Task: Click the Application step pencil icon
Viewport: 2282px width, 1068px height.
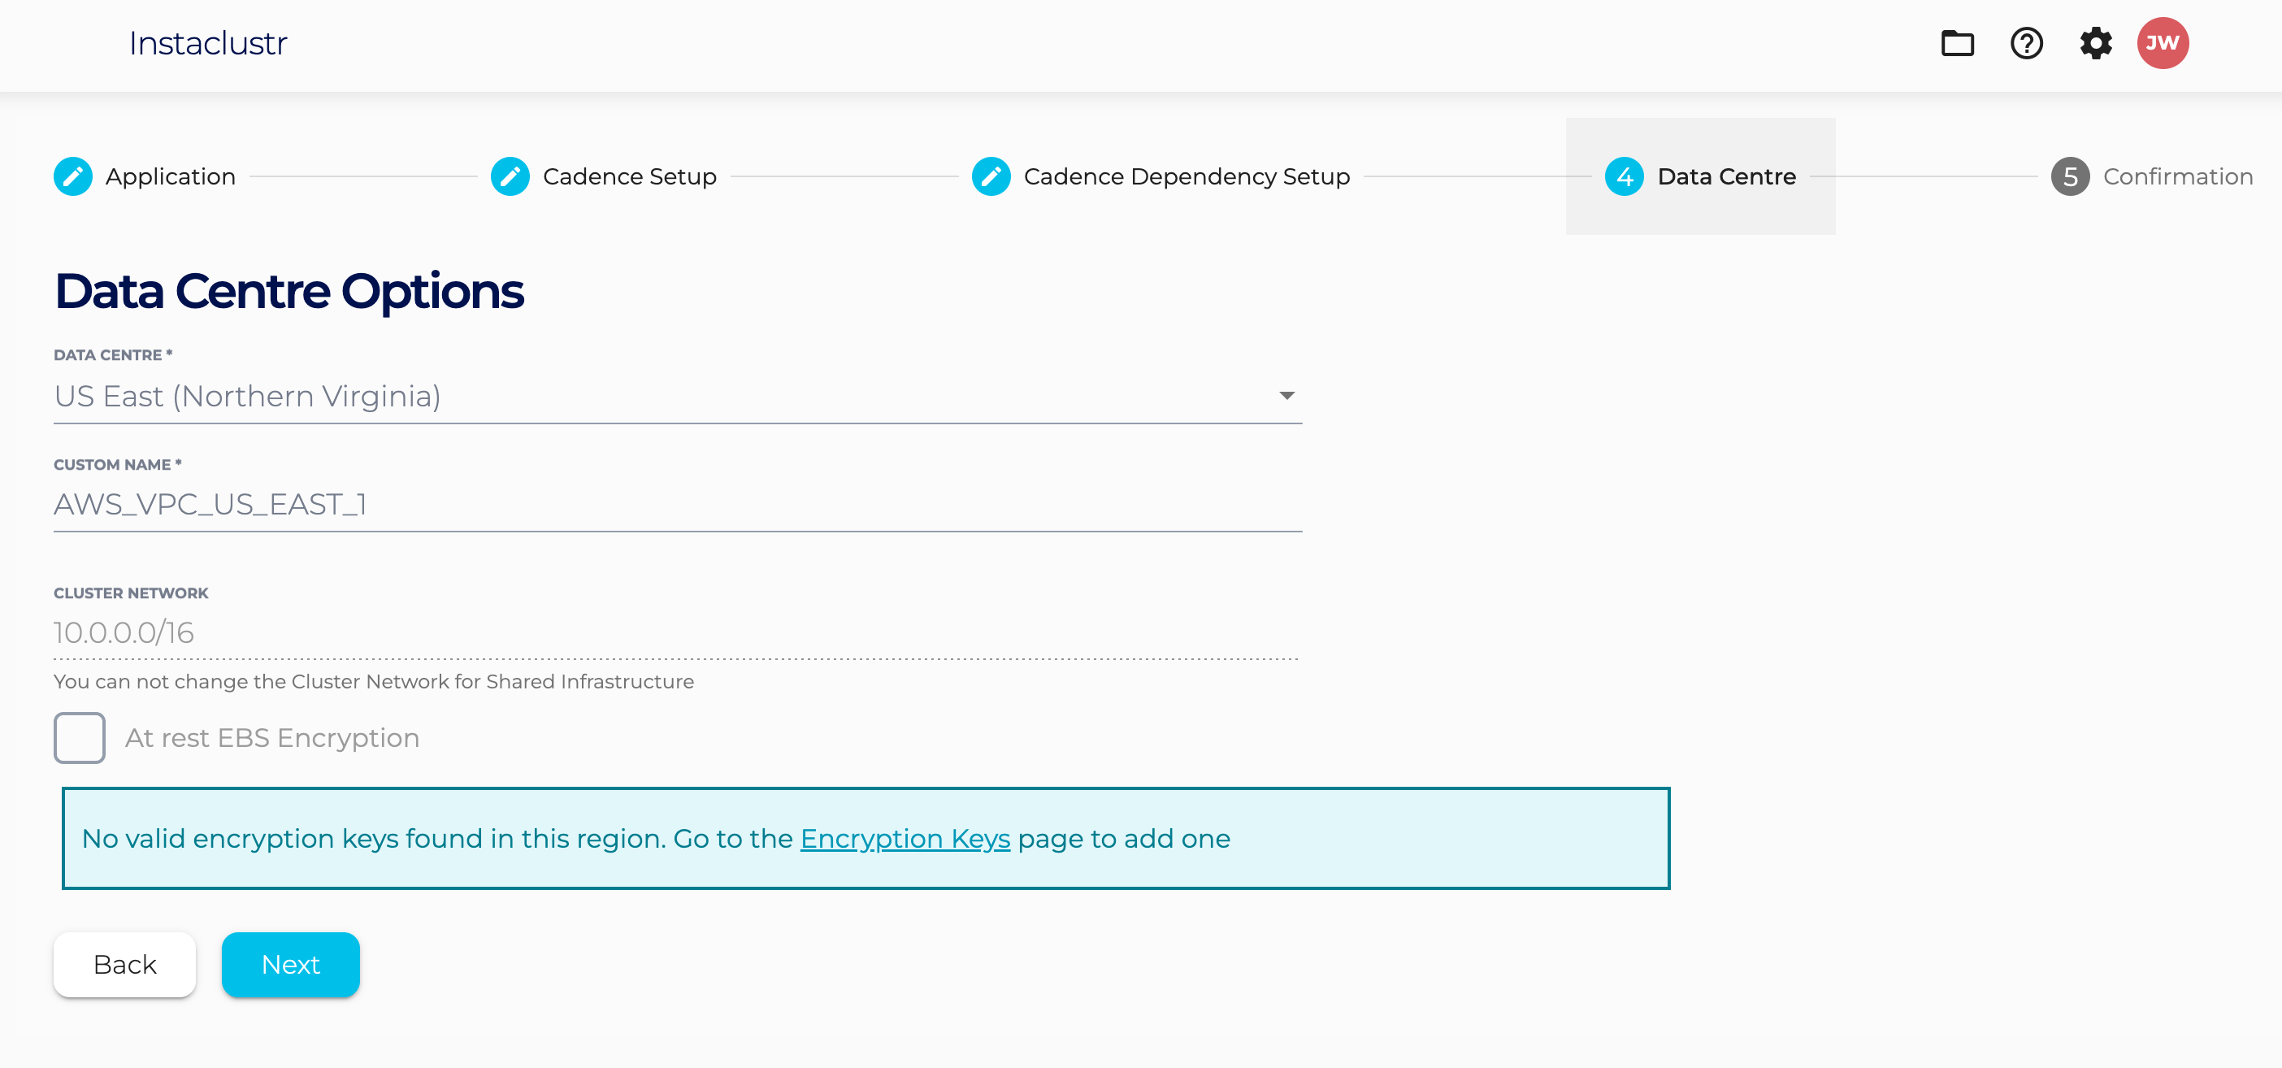Action: pyautogui.click(x=72, y=176)
